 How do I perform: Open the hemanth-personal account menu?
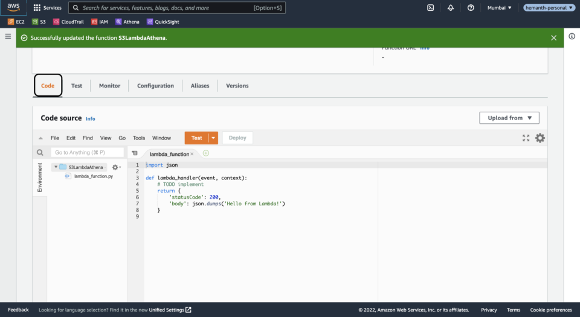click(549, 8)
